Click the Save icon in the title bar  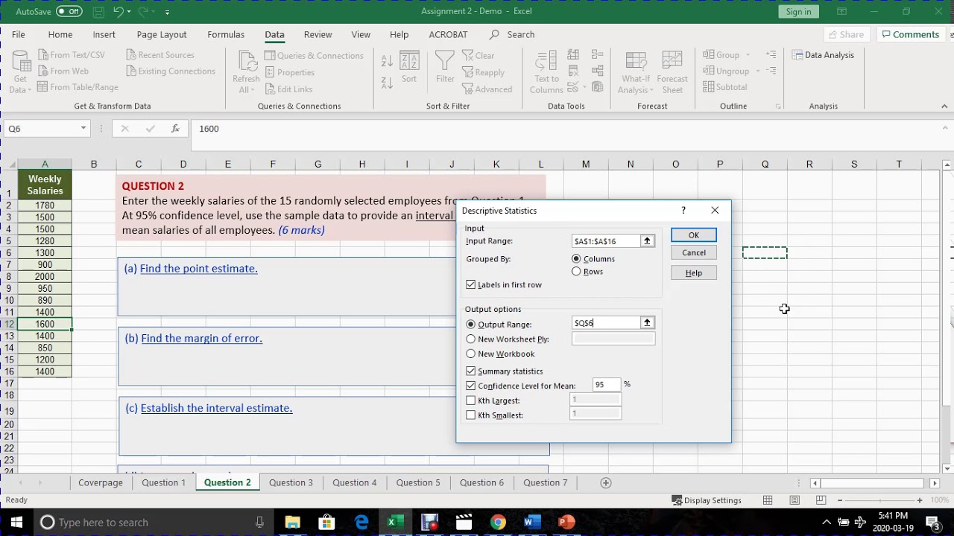click(99, 11)
